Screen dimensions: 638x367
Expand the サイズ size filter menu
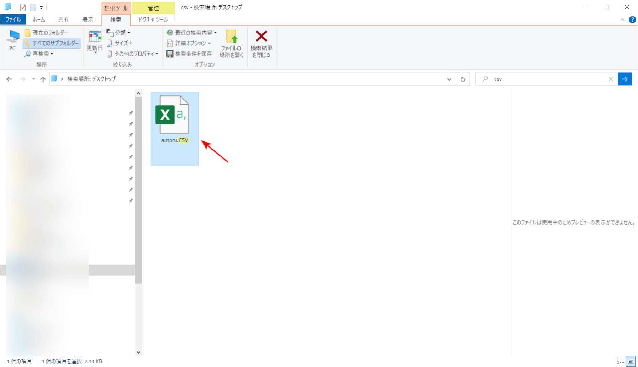click(120, 43)
